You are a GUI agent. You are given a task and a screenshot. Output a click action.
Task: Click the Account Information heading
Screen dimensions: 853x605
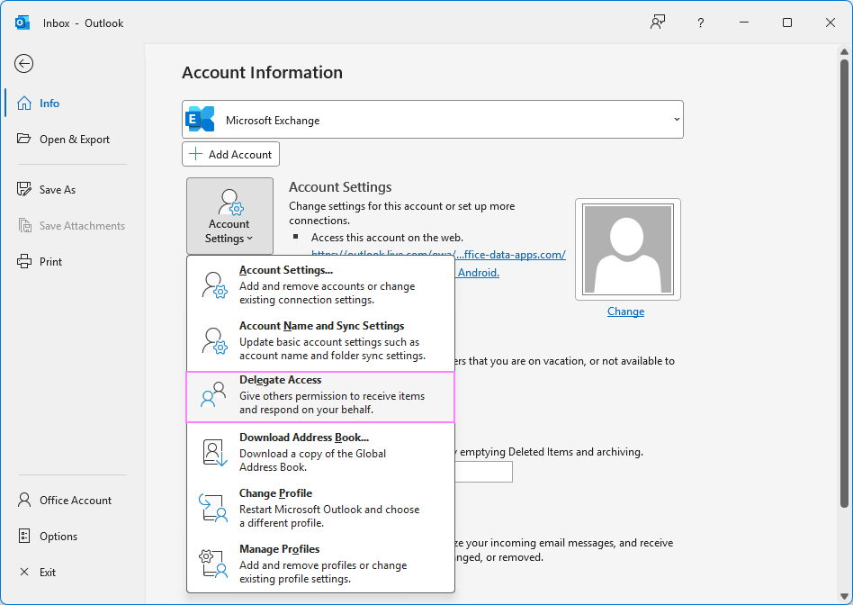262,72
